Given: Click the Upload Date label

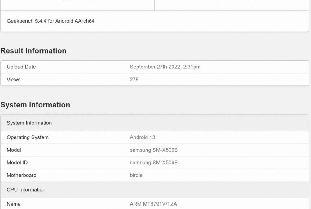Looking at the screenshot, I should coord(21,67).
